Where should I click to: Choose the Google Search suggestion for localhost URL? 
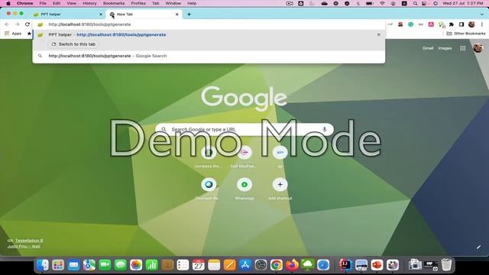pyautogui.click(x=209, y=56)
